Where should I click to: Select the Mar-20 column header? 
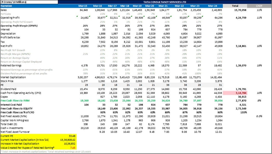150,6
